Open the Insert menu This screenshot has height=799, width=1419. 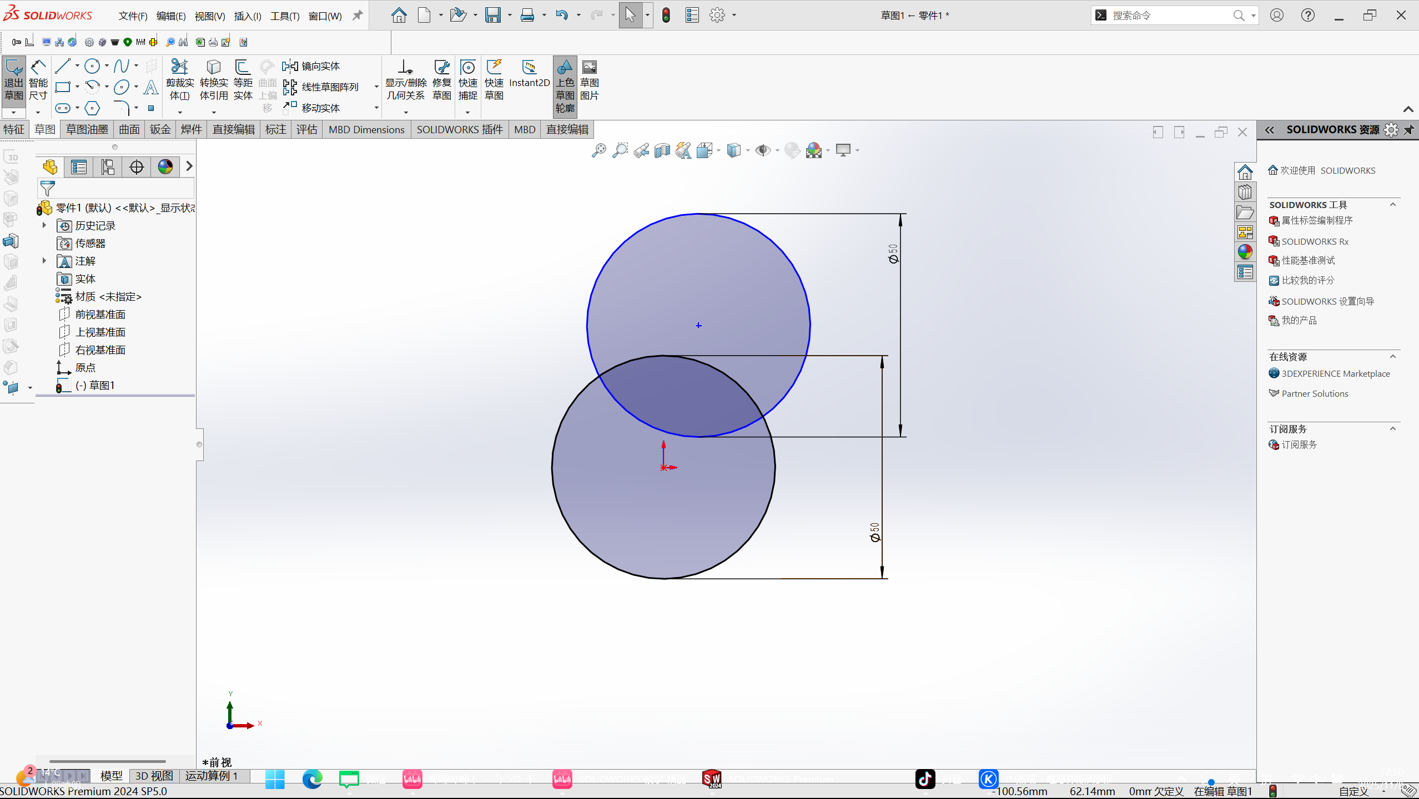[x=247, y=16]
